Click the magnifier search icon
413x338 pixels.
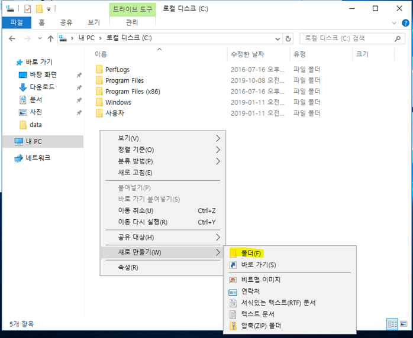[398, 38]
